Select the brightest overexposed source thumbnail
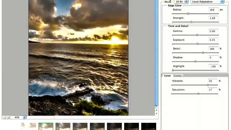Screen dimensions: 231x130 coord(29,126)
